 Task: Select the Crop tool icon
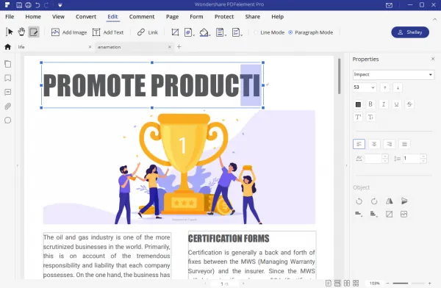click(x=175, y=32)
